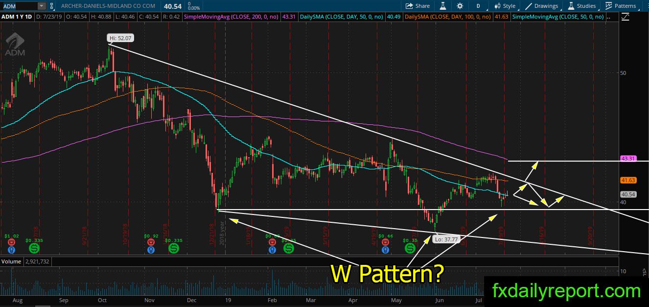The height and width of the screenshot is (307, 649).
Task: Open chart settings gear icon
Action: (460, 6)
